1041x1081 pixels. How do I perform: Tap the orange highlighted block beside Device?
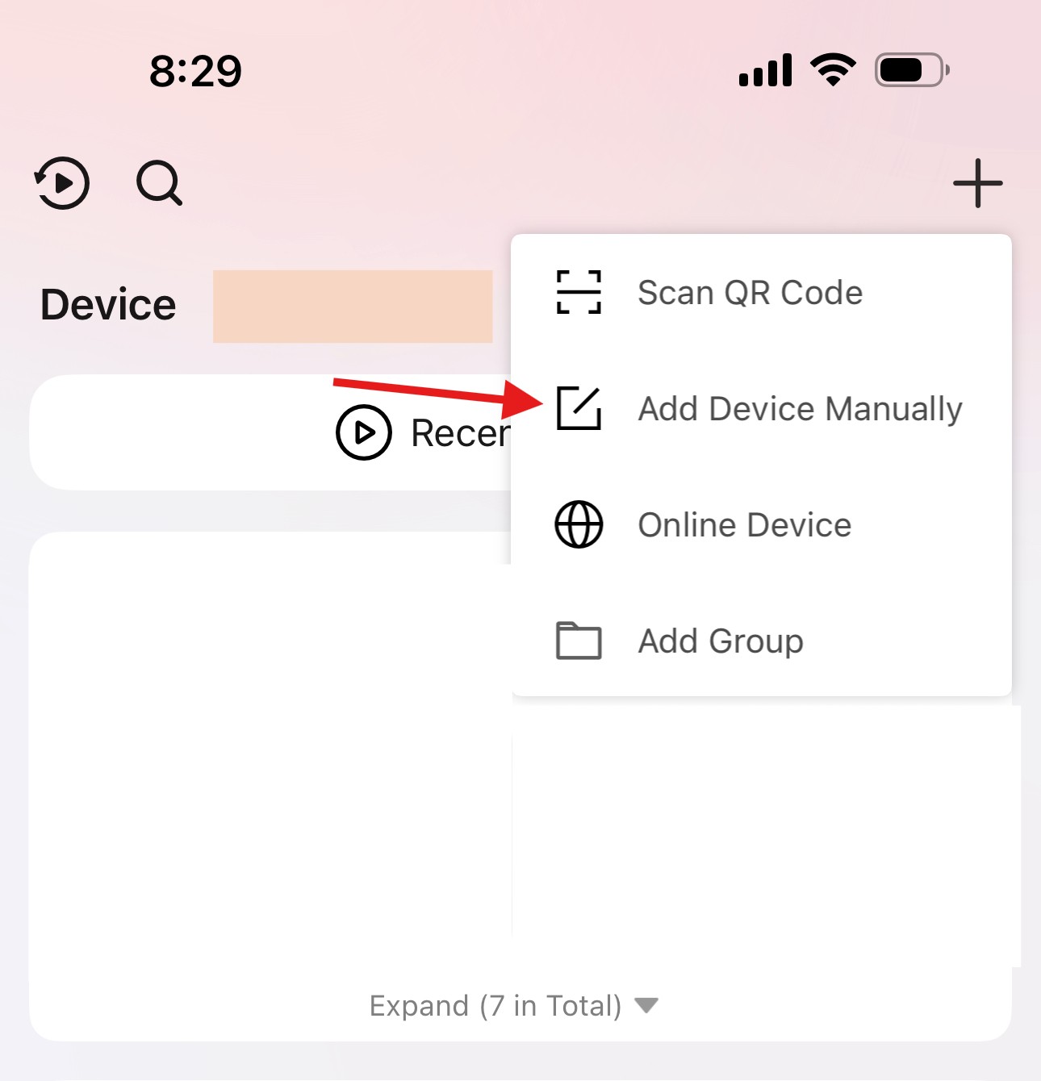point(353,307)
